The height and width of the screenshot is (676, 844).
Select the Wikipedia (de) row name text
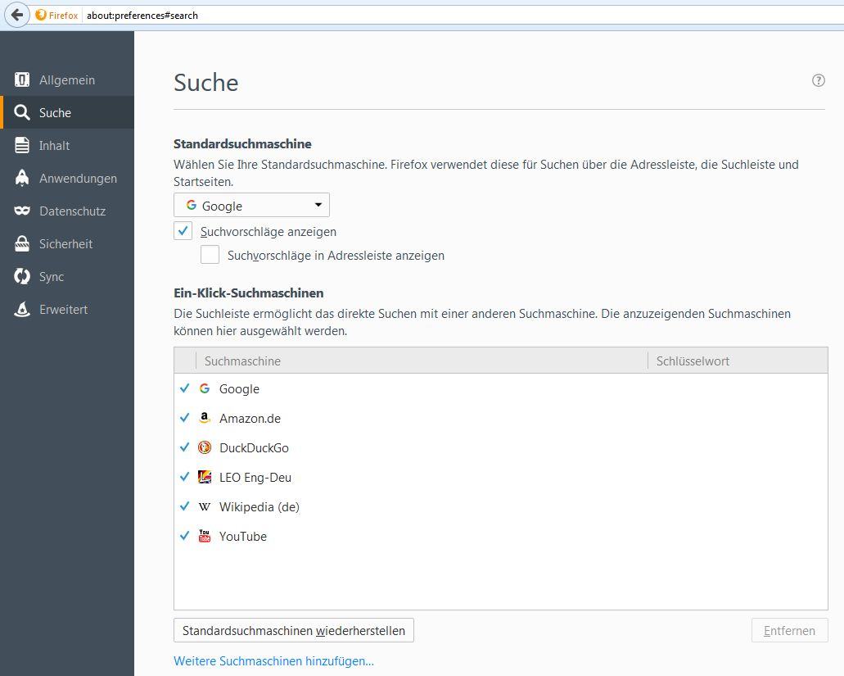[260, 507]
